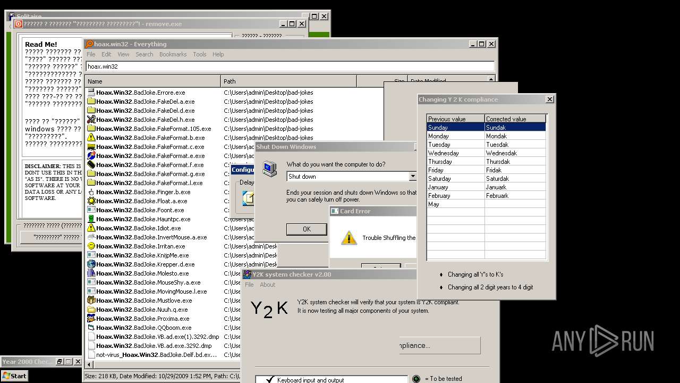Viewport: 680px width, 383px height.
Task: Open the Shut down action dropdown
Action: 412,177
